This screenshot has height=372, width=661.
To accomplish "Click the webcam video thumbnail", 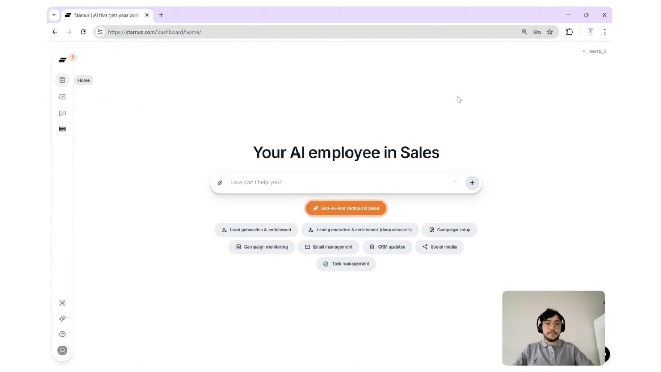I will (x=554, y=328).
